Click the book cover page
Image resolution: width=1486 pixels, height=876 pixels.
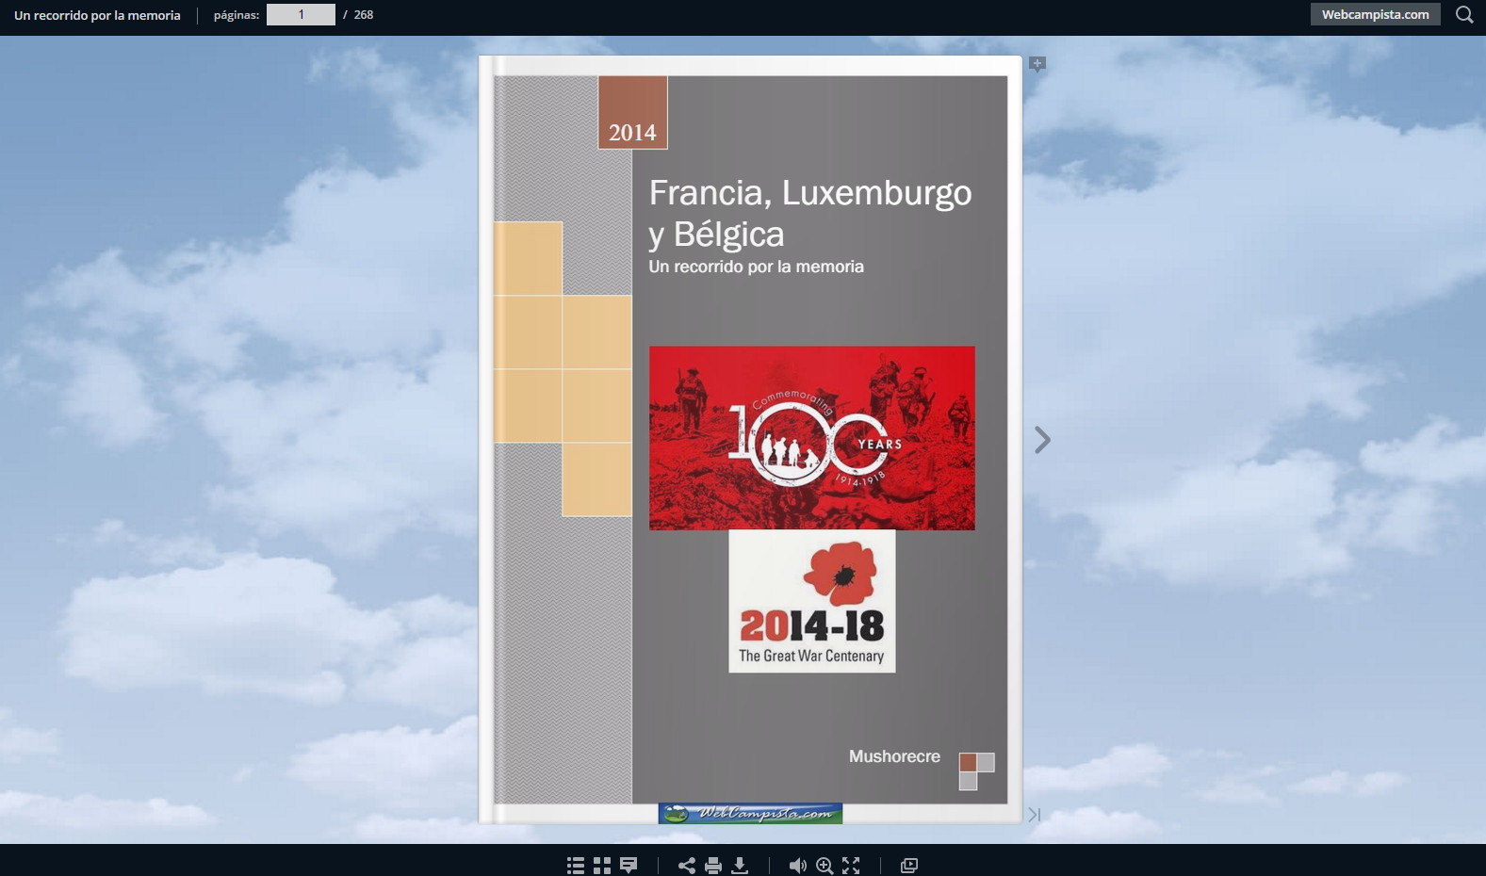click(x=750, y=440)
